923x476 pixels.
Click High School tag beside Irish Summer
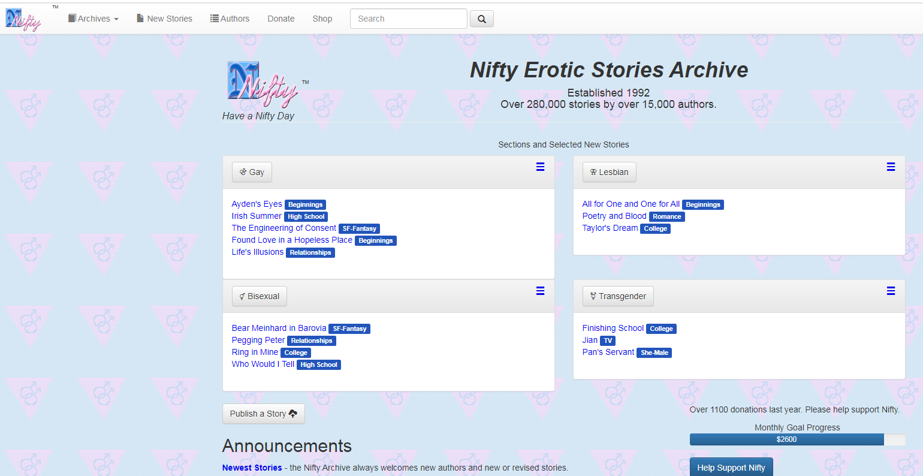tap(306, 216)
